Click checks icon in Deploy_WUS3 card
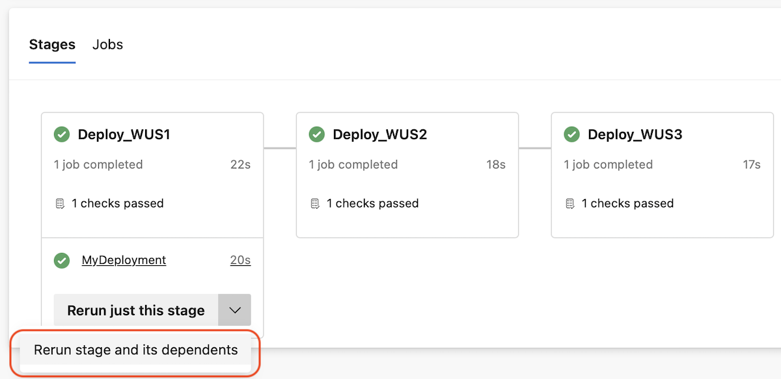 tap(570, 203)
